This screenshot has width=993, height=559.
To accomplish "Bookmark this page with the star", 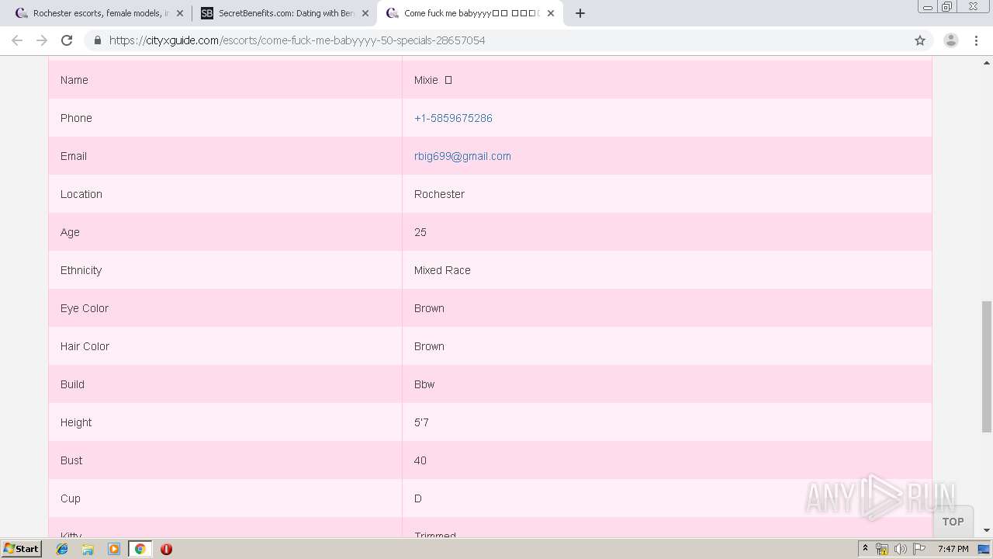I will 920,40.
